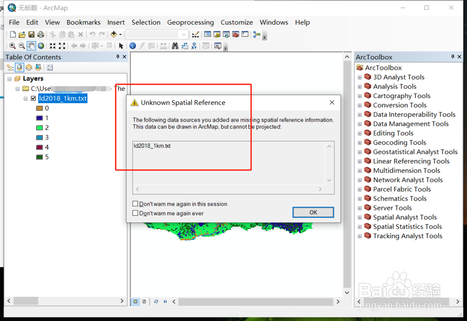Viewport: 467px width, 321px height.
Task: Open the map scale dropdown
Action: pyautogui.click(x=184, y=35)
